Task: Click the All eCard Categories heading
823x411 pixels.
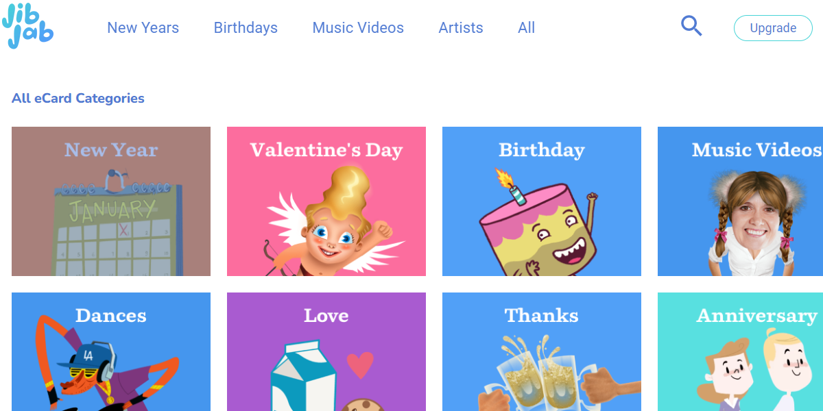Action: coord(78,98)
